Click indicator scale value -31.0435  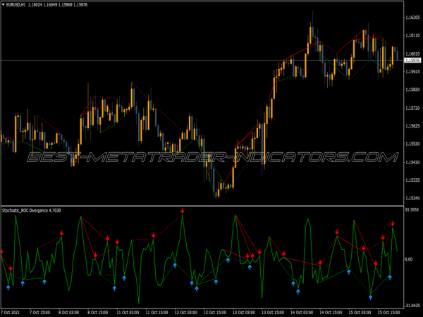pos(412,306)
